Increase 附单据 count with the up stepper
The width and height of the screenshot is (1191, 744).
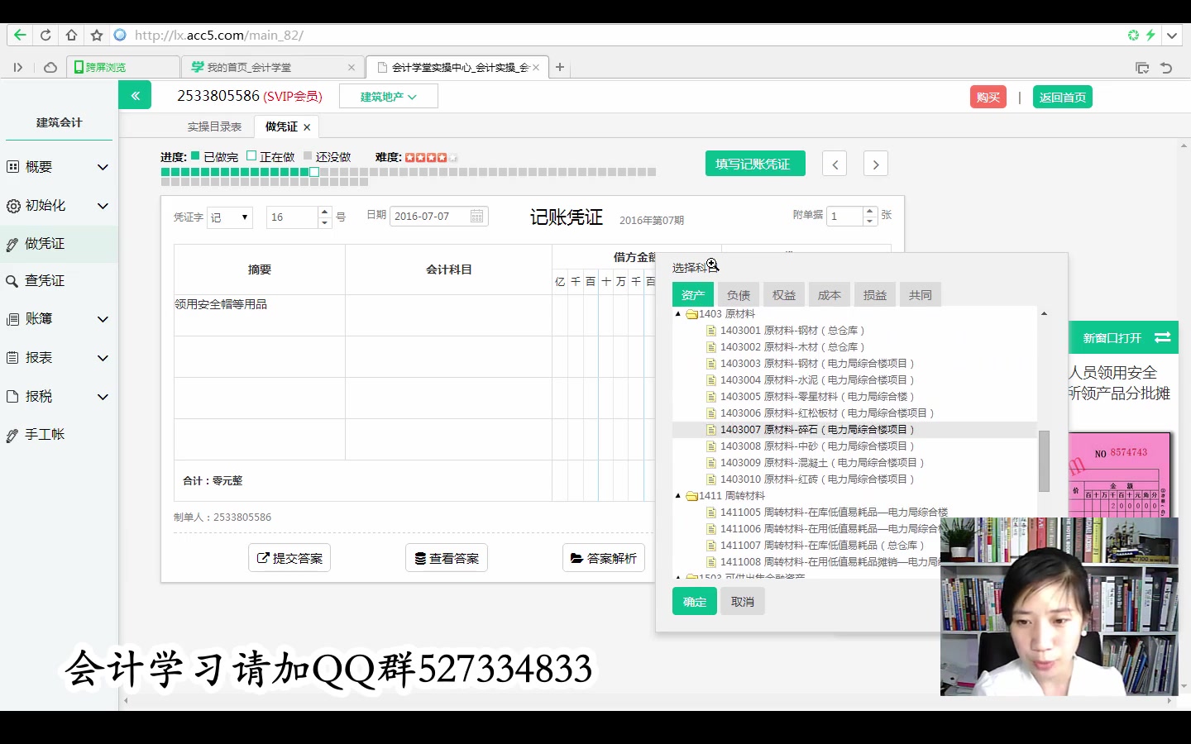pos(869,211)
